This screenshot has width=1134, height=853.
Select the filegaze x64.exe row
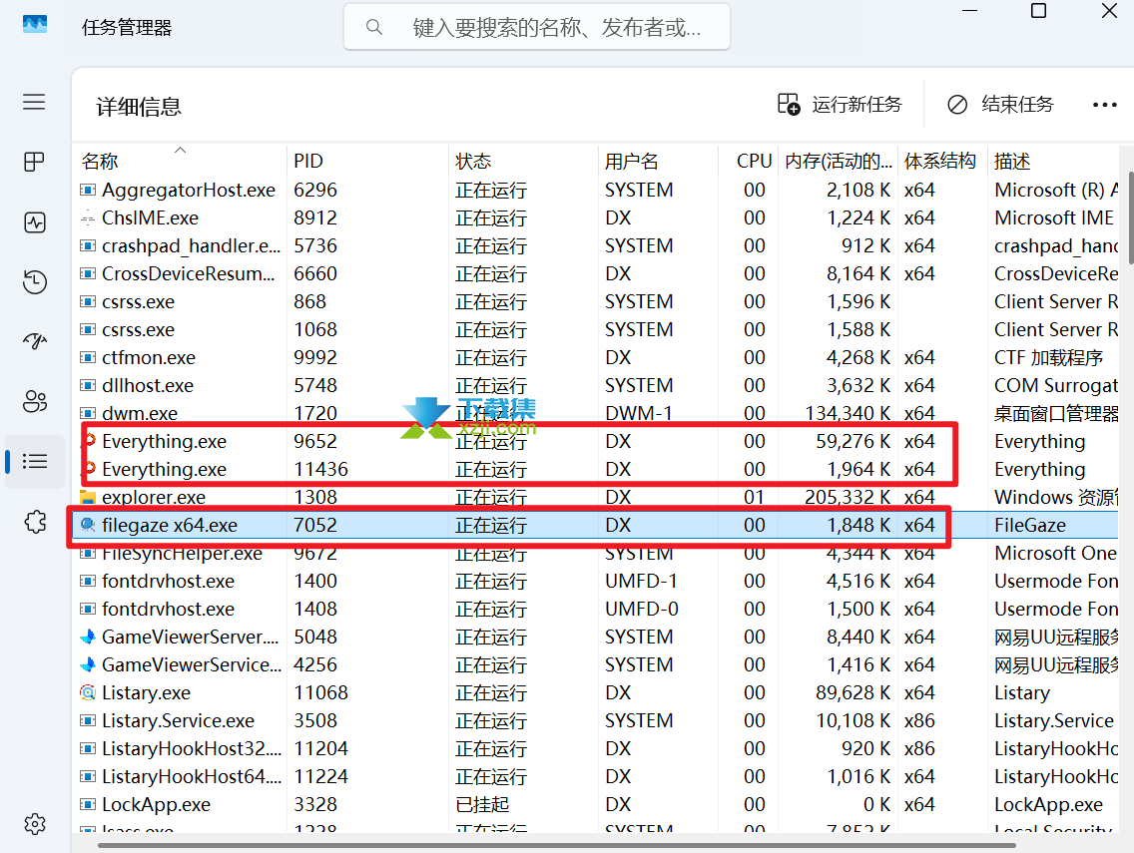(595, 525)
